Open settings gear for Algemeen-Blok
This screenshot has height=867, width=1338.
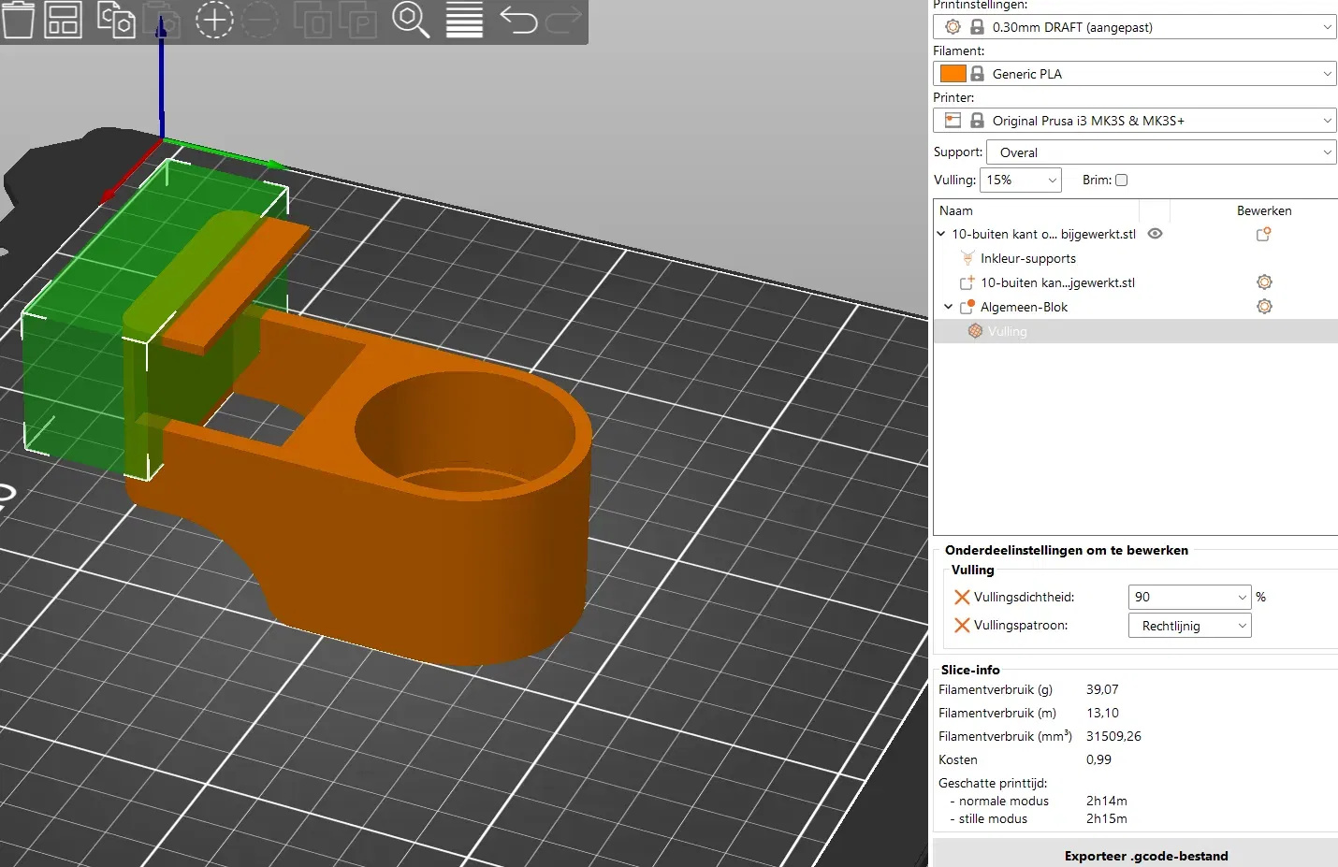point(1264,307)
